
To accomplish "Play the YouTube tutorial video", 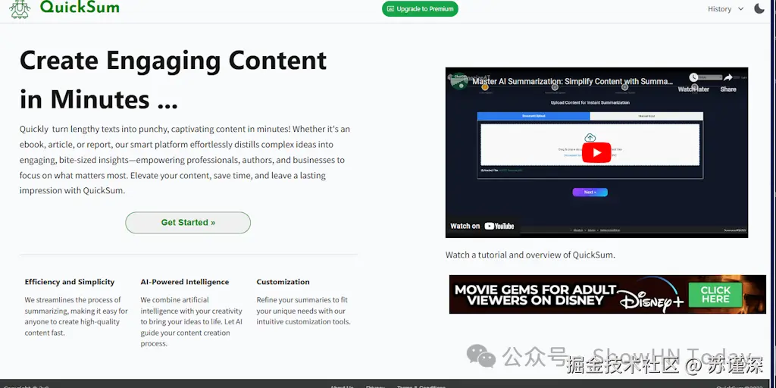I will tap(596, 152).
